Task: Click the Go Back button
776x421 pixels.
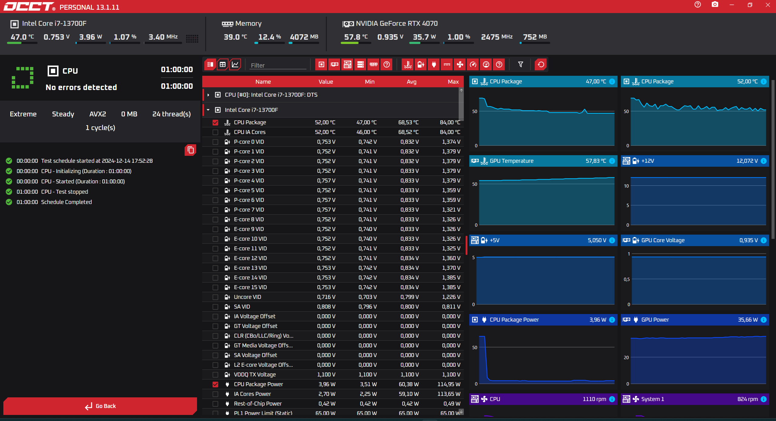Action: pyautogui.click(x=100, y=406)
